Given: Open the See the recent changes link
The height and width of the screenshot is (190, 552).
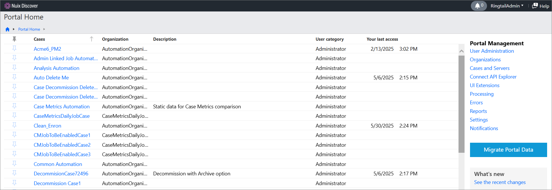Looking at the screenshot, I should (500, 182).
